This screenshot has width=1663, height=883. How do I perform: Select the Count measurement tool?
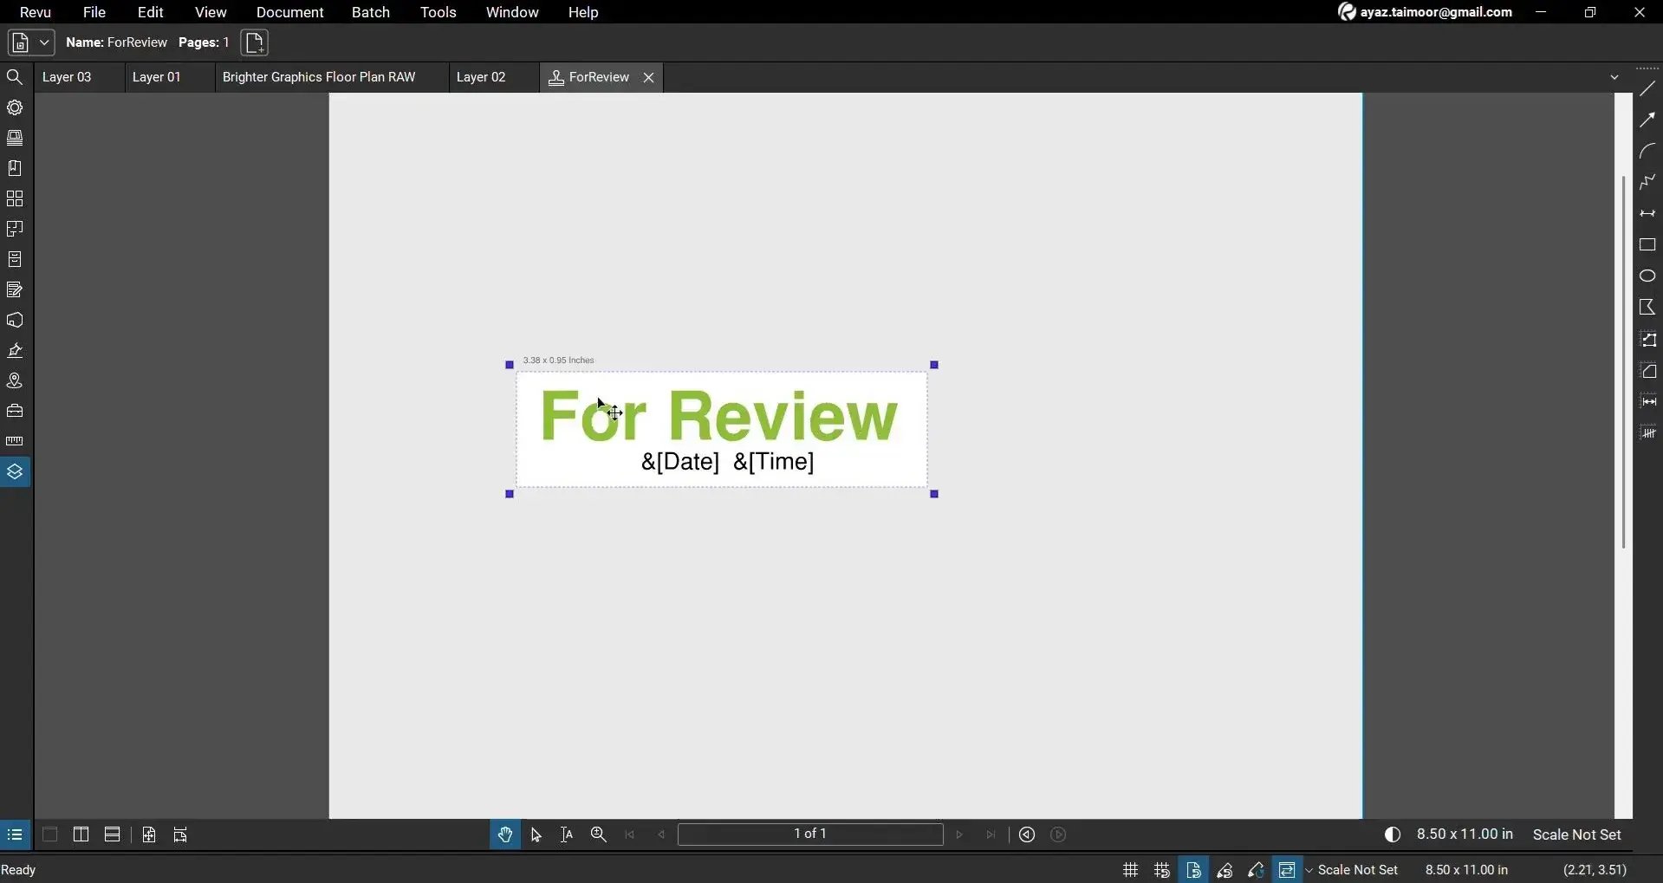point(1647,432)
